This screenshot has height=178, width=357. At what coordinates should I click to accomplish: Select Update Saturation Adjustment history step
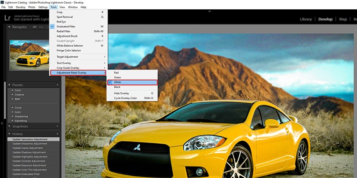click(33, 139)
